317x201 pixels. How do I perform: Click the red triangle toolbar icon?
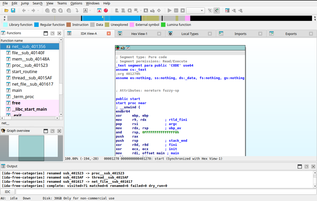point(99,10)
